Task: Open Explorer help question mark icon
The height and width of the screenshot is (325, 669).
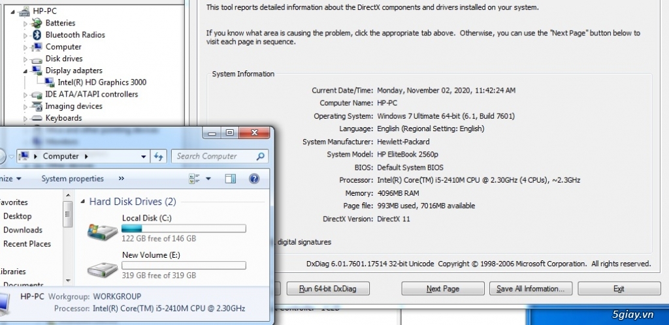Action: click(254, 178)
